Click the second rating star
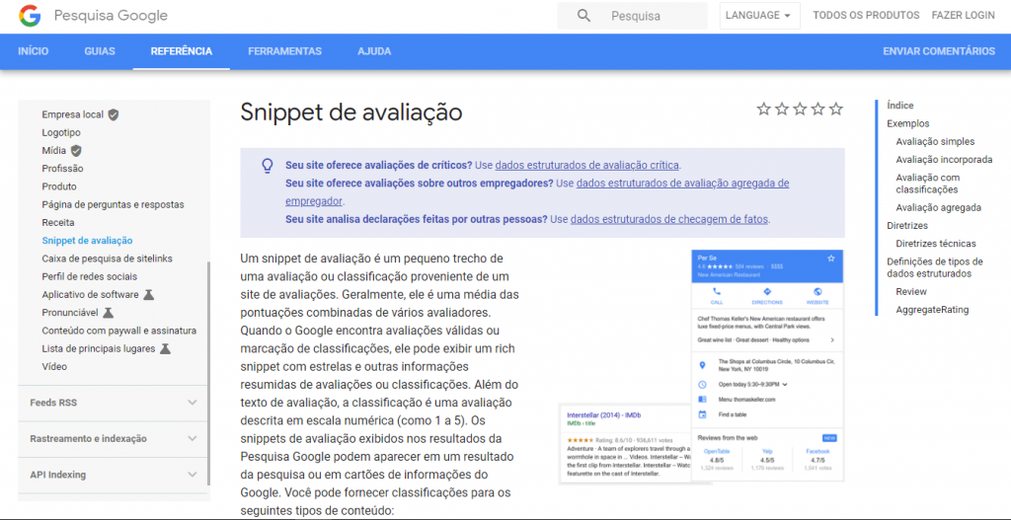 782,109
